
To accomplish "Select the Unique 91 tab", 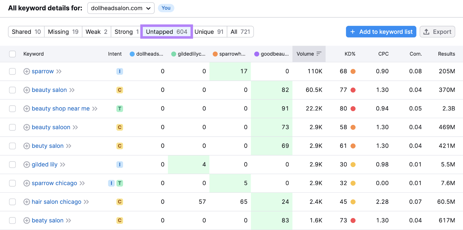I will [x=209, y=32].
